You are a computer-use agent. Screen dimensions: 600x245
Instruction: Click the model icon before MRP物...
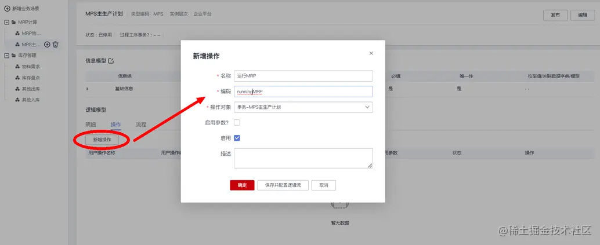17,34
